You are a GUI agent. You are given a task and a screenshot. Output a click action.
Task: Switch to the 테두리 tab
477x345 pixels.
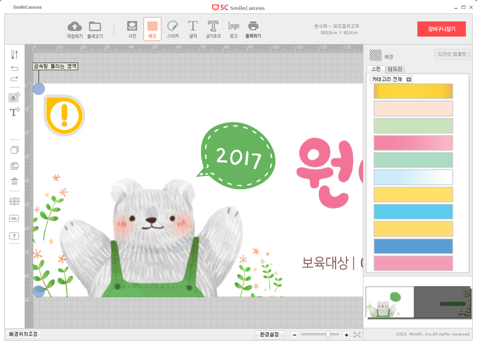395,69
